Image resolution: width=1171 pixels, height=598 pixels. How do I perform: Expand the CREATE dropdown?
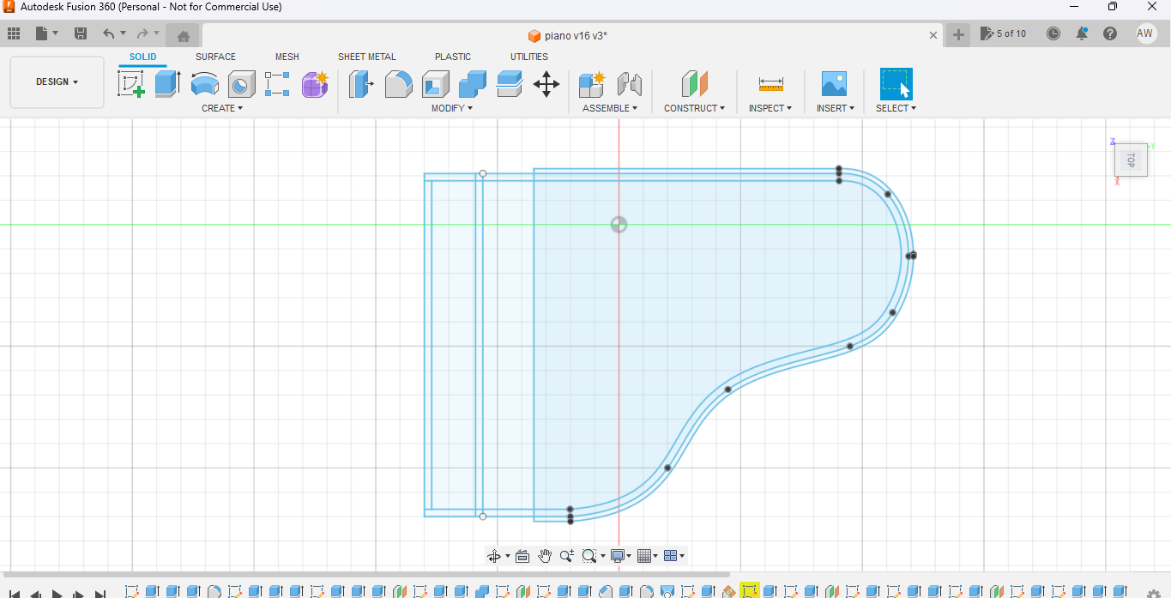pos(222,107)
